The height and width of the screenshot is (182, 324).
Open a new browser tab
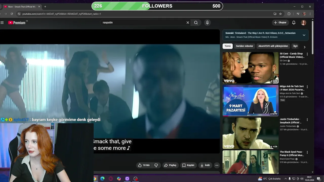[45, 7]
